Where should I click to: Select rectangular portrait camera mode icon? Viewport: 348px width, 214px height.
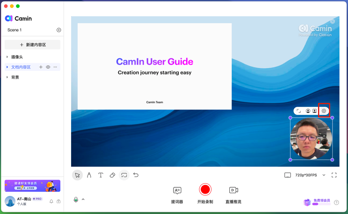(314, 111)
